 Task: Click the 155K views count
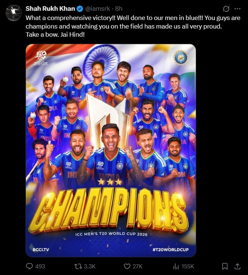tap(188, 266)
